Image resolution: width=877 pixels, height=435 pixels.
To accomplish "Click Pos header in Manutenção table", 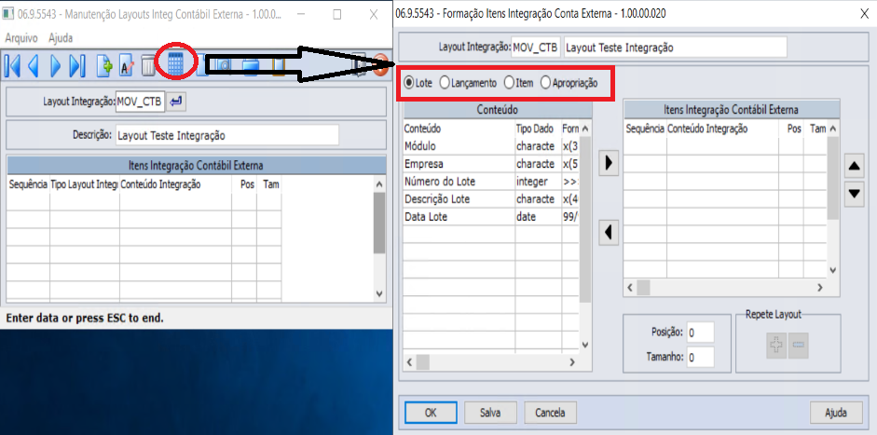I will tap(244, 184).
